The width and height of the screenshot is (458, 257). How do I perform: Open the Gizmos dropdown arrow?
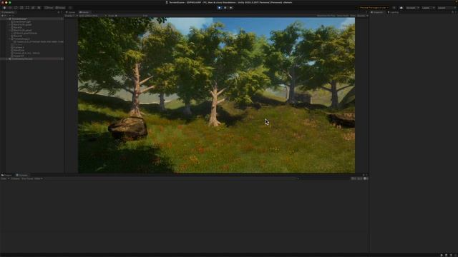367,16
